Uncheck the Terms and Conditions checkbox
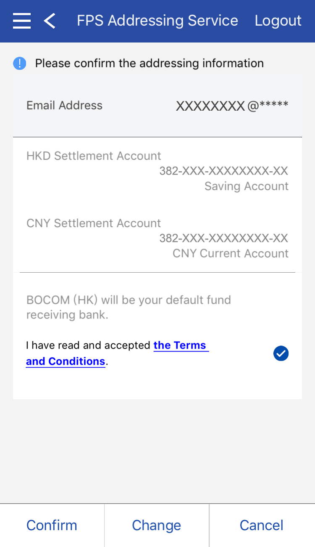Image resolution: width=315 pixels, height=547 pixels. [x=281, y=353]
